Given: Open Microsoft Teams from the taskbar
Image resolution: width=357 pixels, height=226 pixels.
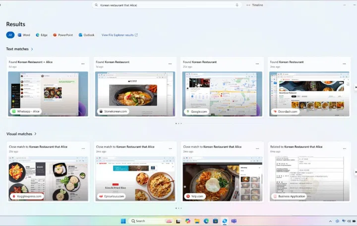Looking at the screenshot, I should (x=233, y=221).
